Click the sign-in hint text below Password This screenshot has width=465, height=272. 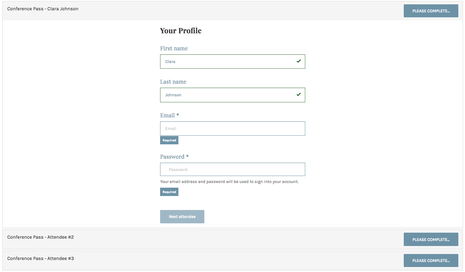point(229,181)
